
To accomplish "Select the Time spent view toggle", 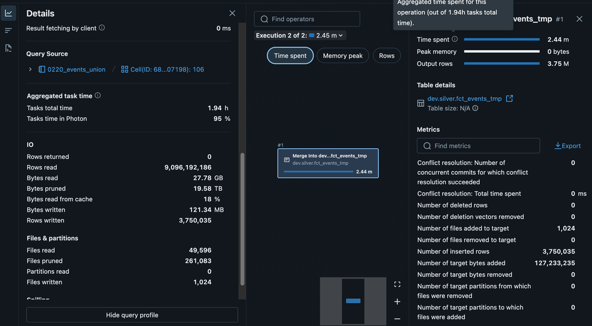I will point(290,56).
